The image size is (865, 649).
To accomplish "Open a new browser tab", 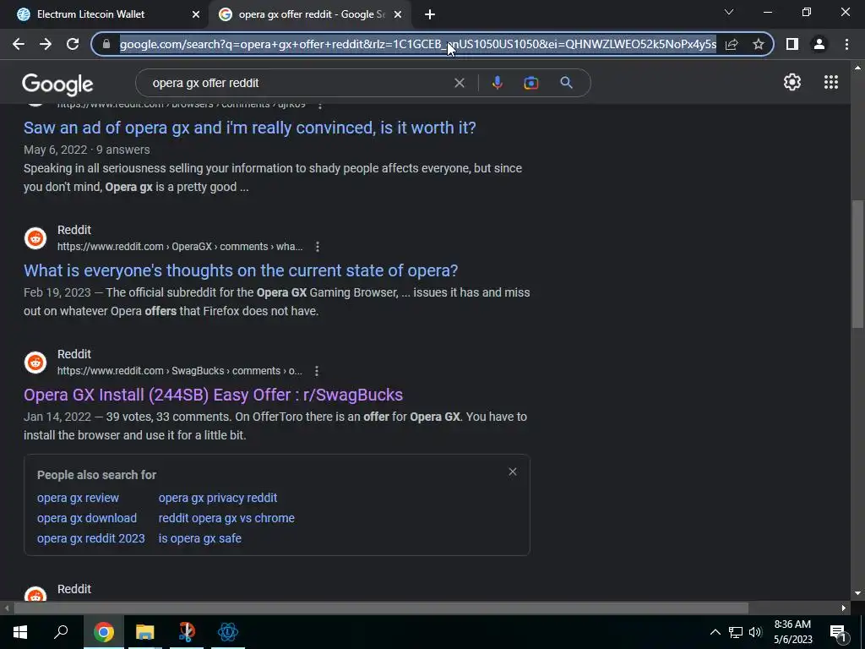I will coord(430,14).
